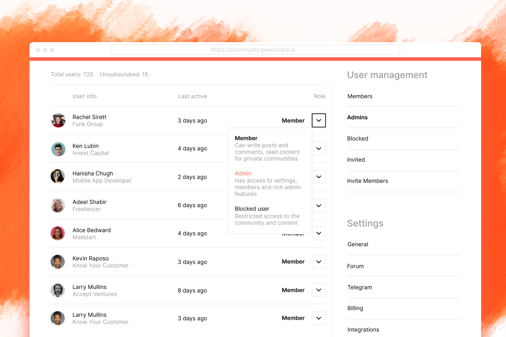Open the Members list in sidebar

click(x=360, y=96)
